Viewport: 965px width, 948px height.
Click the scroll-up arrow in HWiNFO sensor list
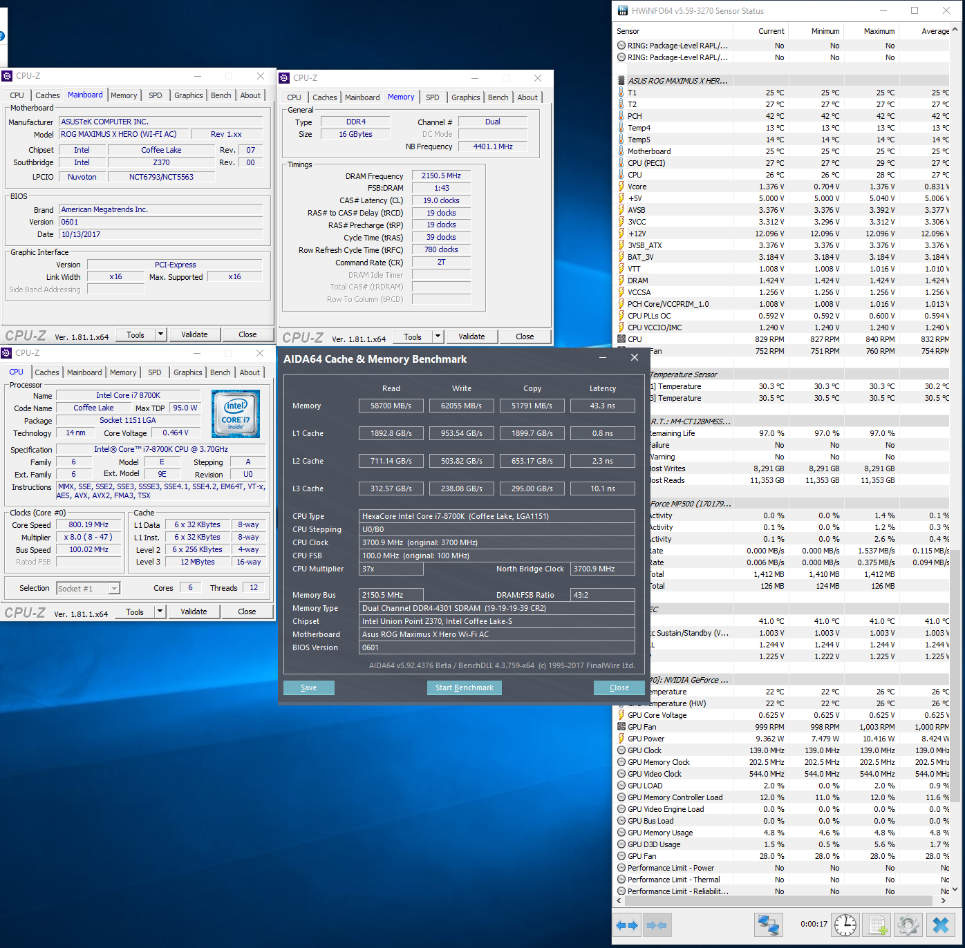pos(955,30)
